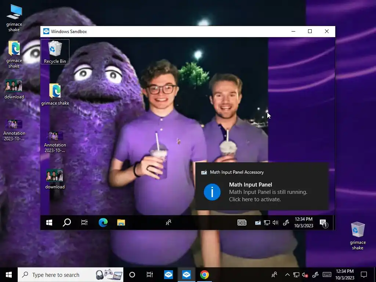
Task: Switch to the active Windows Sandbox taskbar button
Action: (x=186, y=275)
